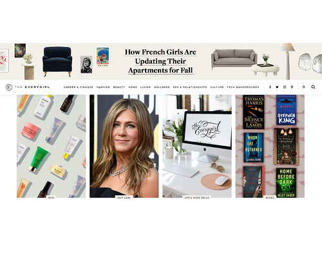The image size is (322, 257).
Task: Open The Everygirl Facebook page icon
Action: coord(270,87)
